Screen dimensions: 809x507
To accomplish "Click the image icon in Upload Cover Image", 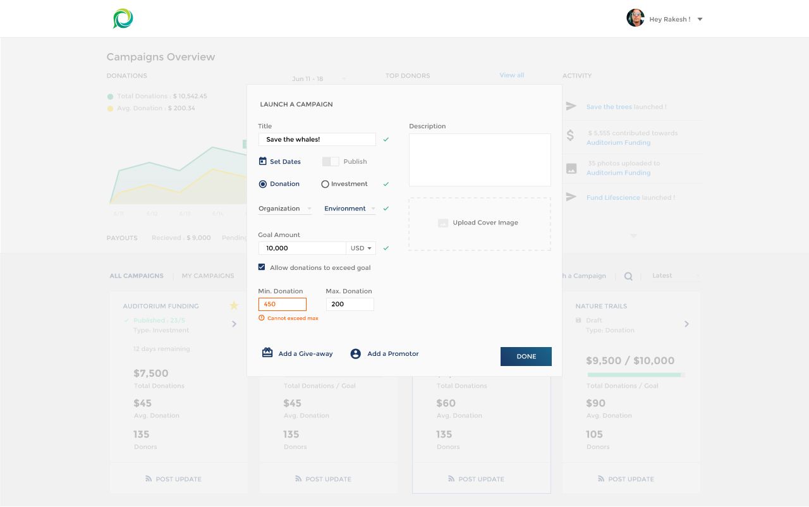I will 443,223.
